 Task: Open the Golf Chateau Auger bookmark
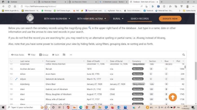tap(62, 11)
